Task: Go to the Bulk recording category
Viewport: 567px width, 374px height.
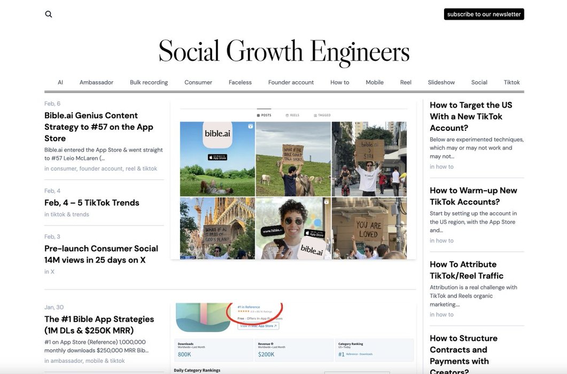Action: (x=149, y=82)
